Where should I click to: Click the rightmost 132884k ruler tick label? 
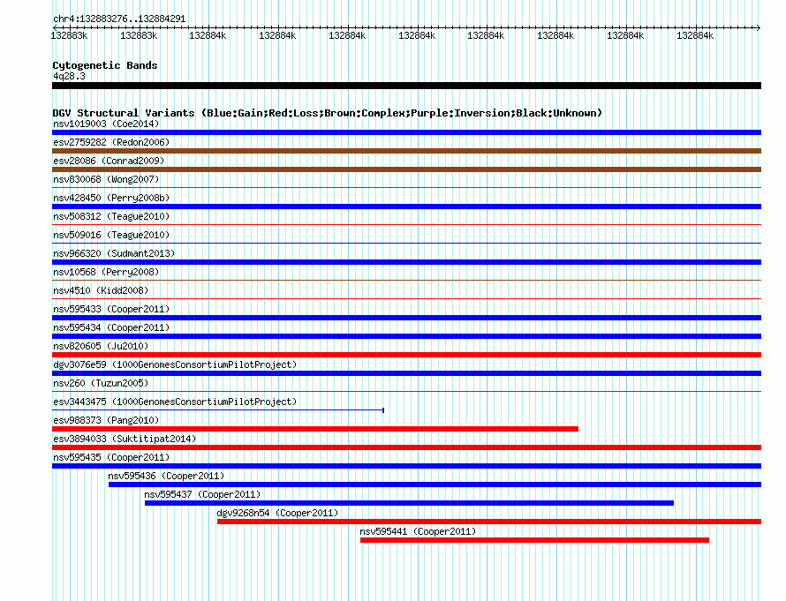pyautogui.click(x=695, y=35)
